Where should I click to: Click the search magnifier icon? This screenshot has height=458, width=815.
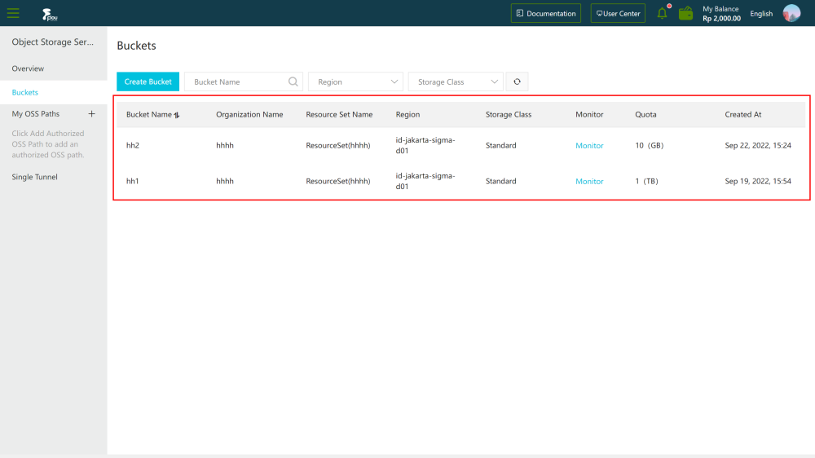tap(293, 81)
